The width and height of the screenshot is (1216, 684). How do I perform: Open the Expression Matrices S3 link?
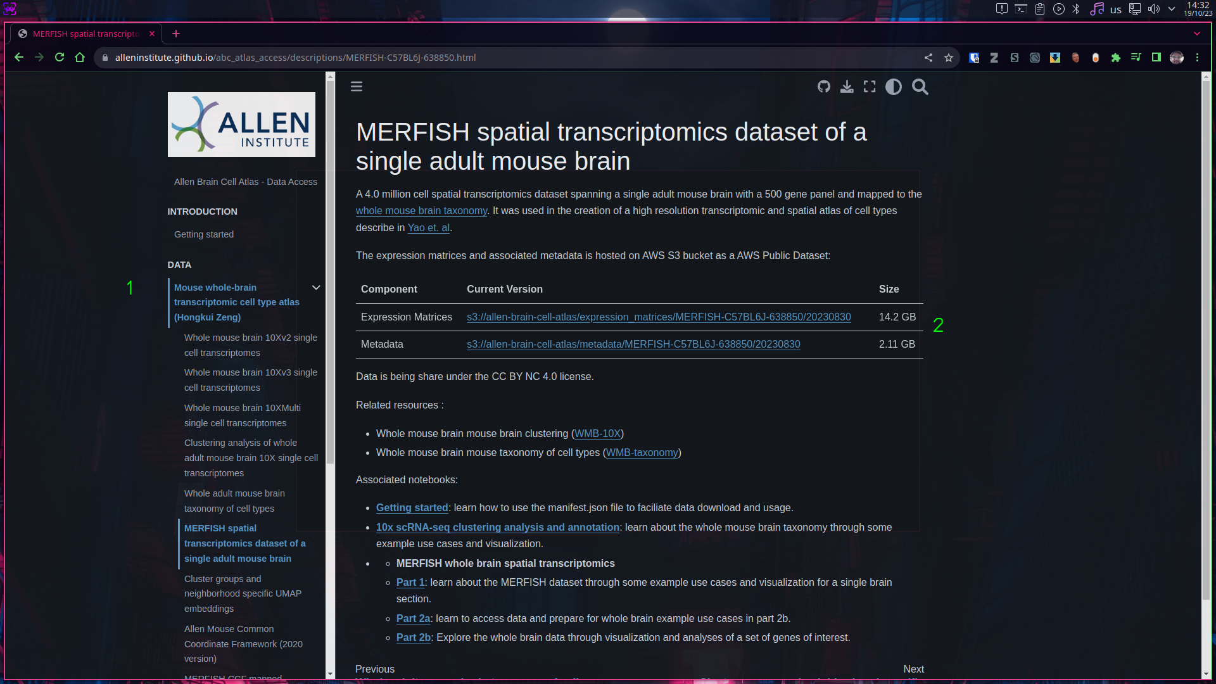659,317
